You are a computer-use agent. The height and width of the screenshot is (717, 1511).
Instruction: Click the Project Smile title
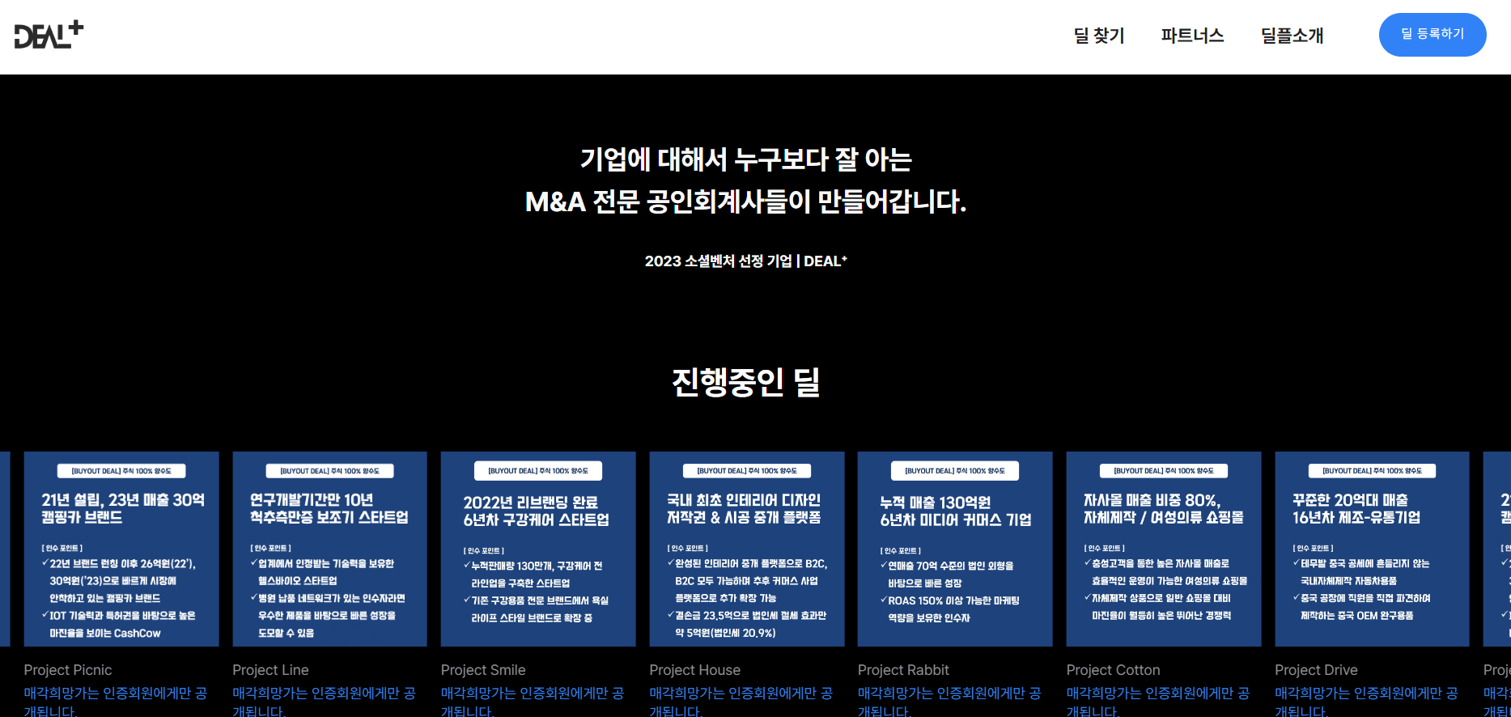[x=483, y=670]
